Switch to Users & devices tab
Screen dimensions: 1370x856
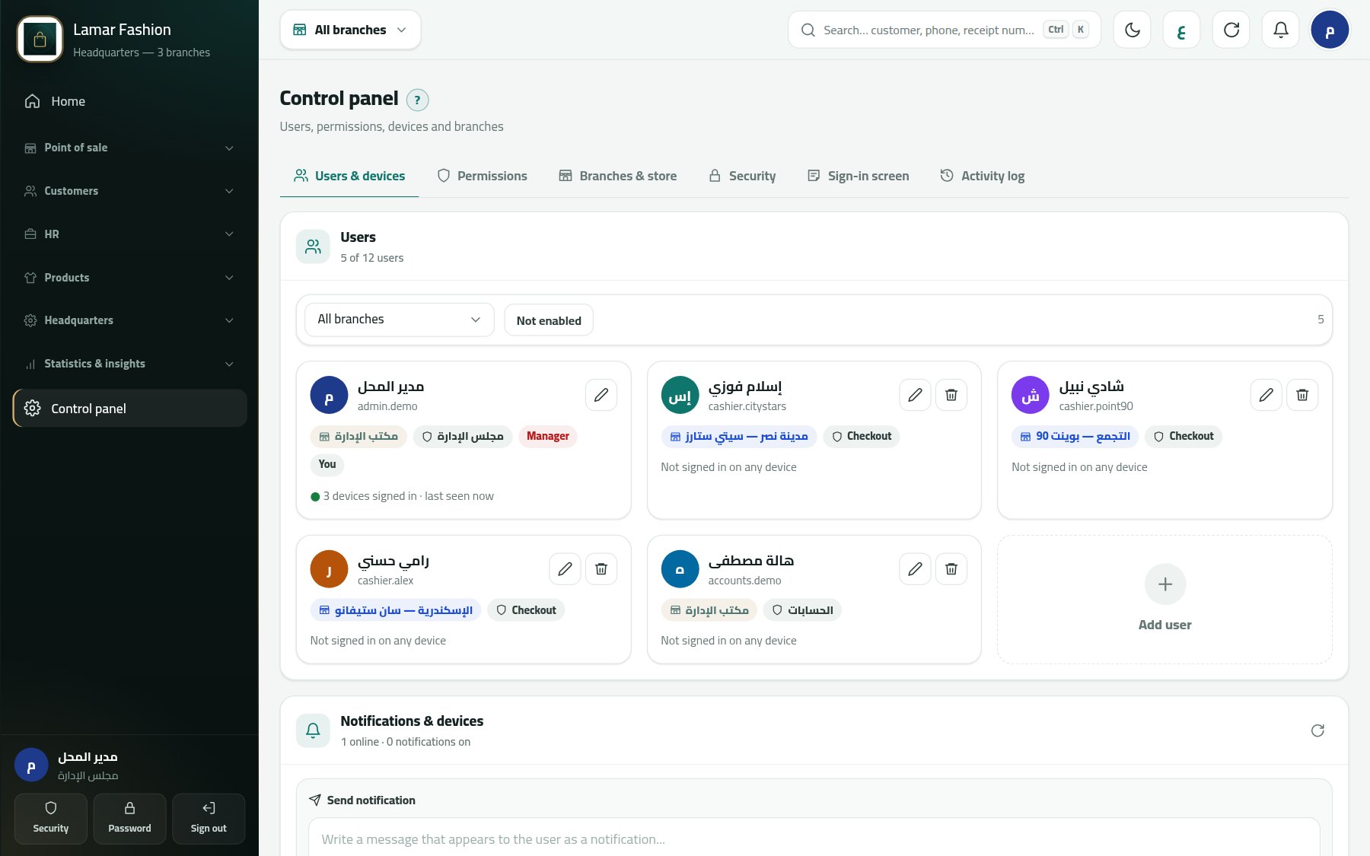[349, 176]
